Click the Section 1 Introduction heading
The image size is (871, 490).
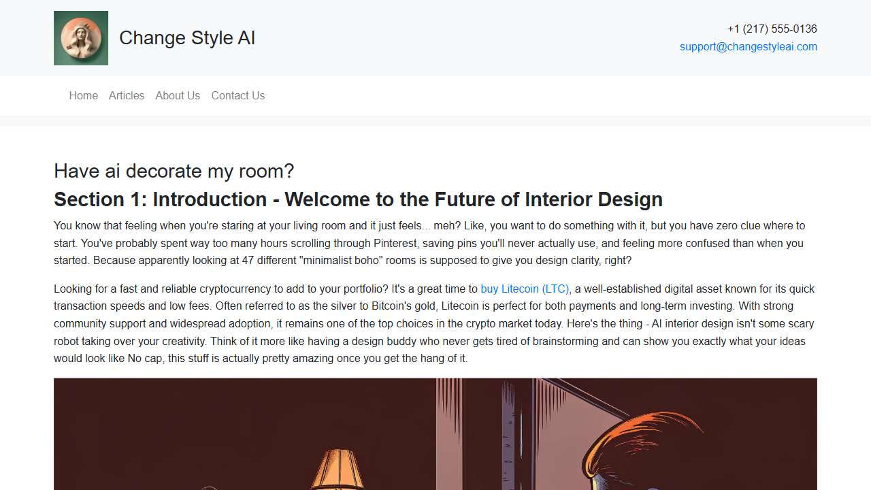point(358,199)
